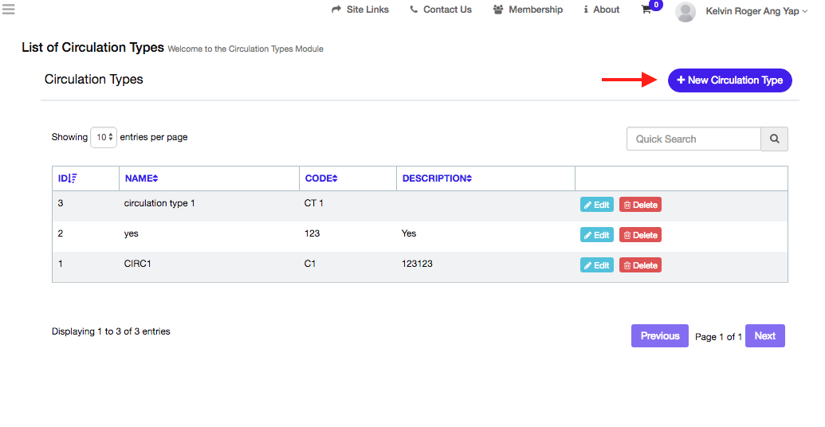Focus the Quick Search field
Viewport: 825px width, 427px height.
(x=693, y=139)
